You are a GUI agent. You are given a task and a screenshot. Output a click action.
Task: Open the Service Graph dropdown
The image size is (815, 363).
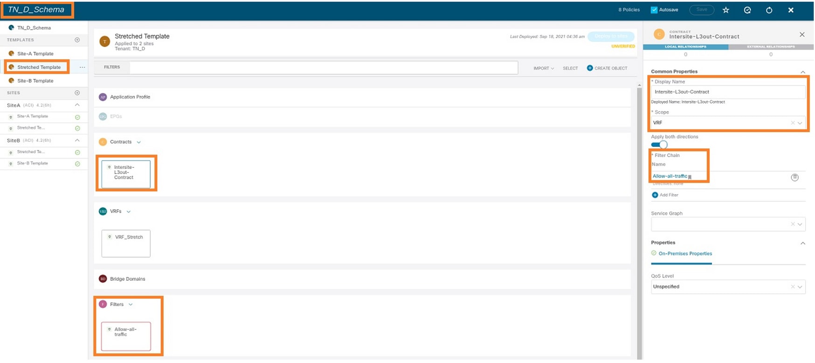tap(800, 224)
